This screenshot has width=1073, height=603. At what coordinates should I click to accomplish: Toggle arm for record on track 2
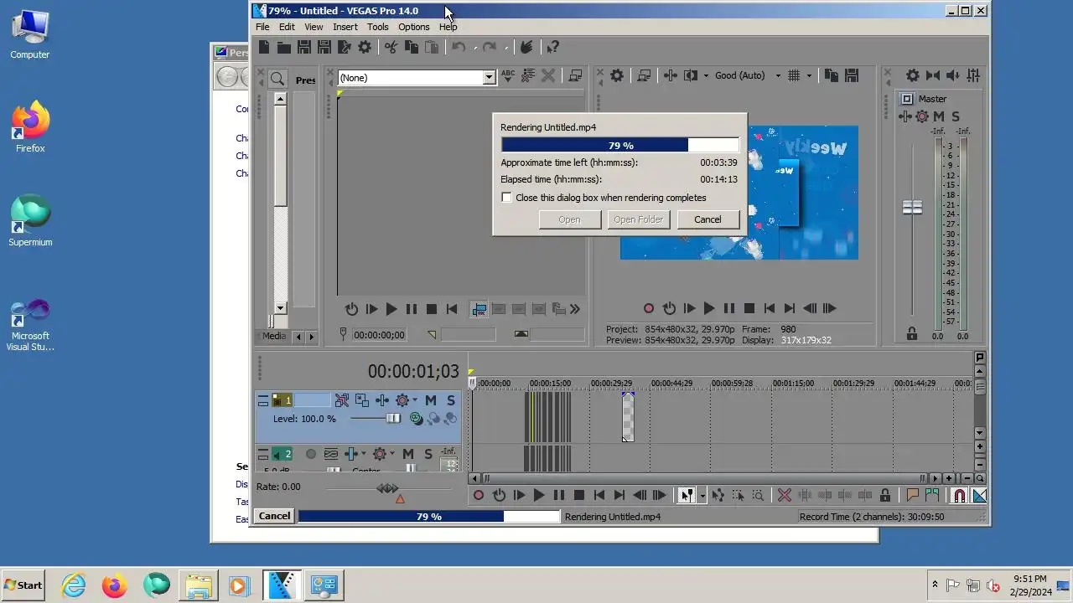(x=311, y=454)
